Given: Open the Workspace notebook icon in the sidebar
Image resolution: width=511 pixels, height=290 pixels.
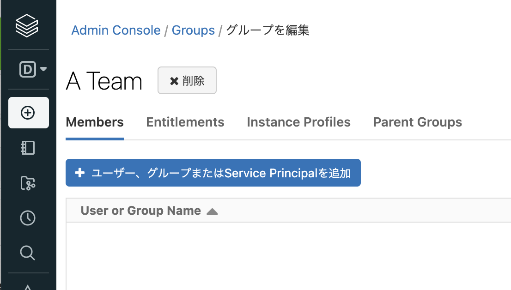Looking at the screenshot, I should click(28, 148).
